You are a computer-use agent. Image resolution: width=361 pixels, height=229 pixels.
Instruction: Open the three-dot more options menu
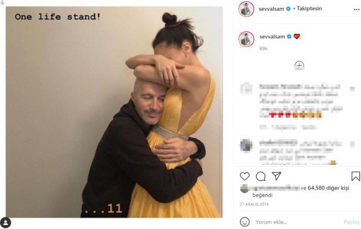tap(356, 10)
